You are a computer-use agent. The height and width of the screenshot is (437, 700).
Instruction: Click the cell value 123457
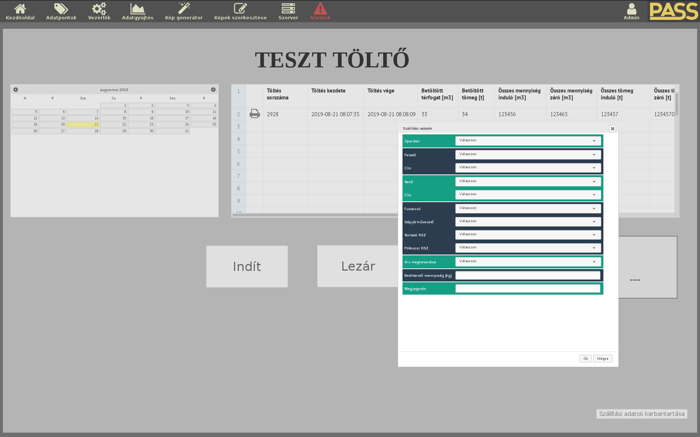point(623,114)
